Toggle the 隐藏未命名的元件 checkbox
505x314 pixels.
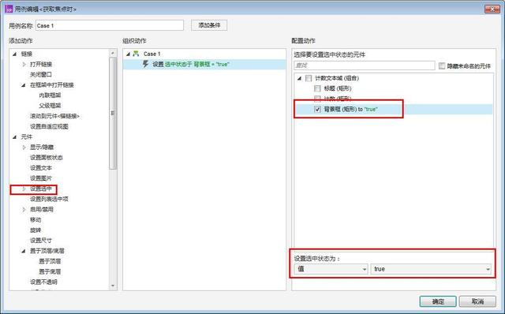tap(442, 65)
